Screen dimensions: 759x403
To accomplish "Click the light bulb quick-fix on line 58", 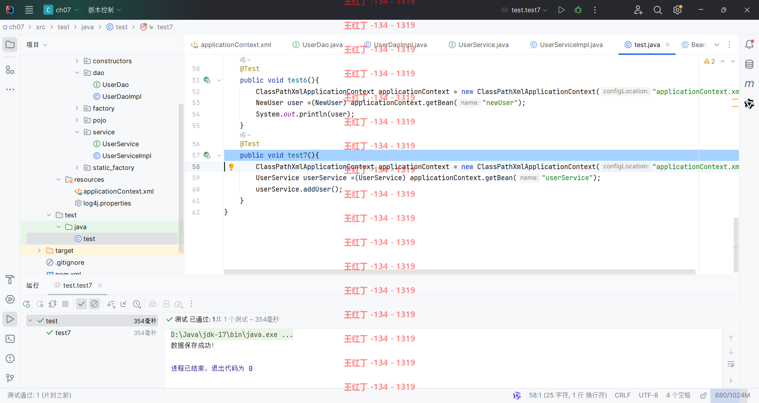I will pyautogui.click(x=231, y=167).
